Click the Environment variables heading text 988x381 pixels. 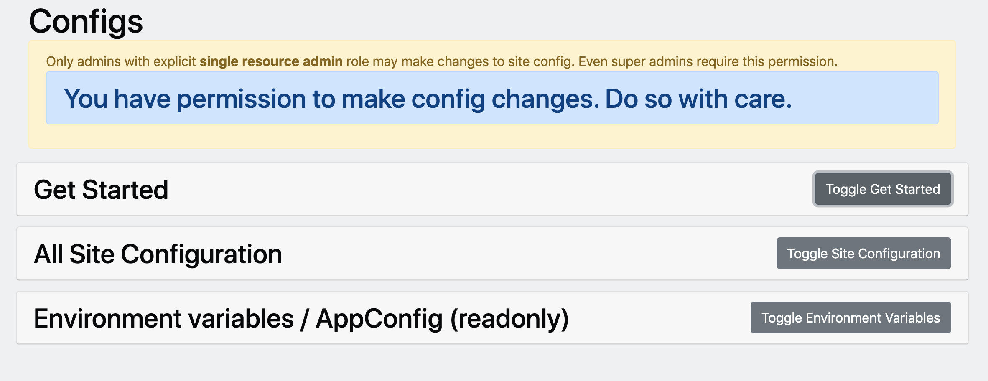tap(163, 319)
